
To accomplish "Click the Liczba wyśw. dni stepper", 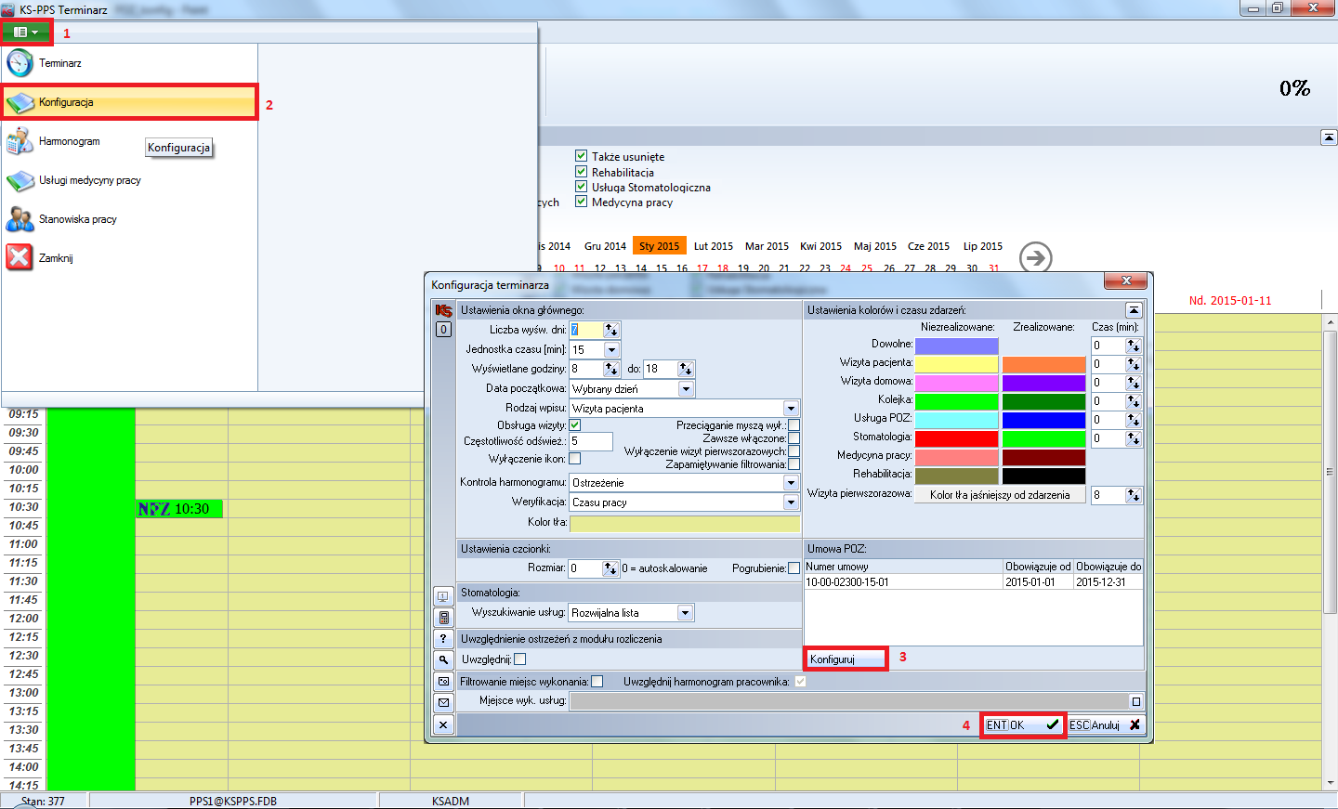I will coord(611,330).
